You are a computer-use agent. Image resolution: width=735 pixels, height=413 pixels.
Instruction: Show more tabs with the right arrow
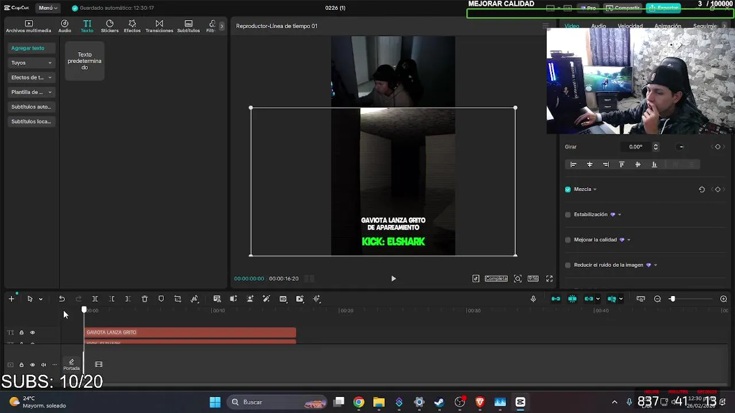pyautogui.click(x=222, y=26)
